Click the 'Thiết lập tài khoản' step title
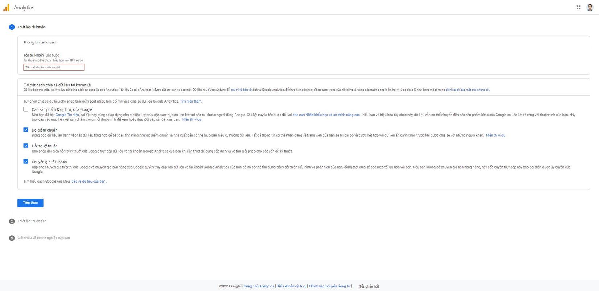The image size is (599, 291). point(32,27)
